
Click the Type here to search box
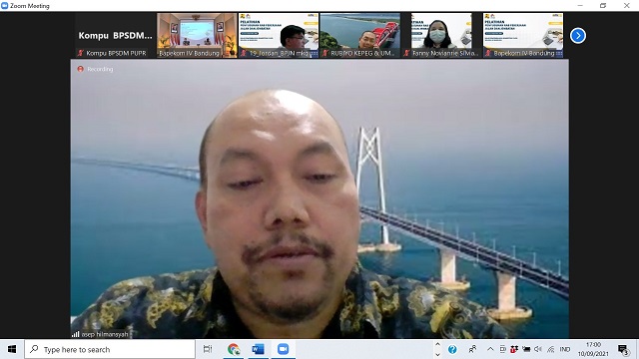pyautogui.click(x=110, y=349)
